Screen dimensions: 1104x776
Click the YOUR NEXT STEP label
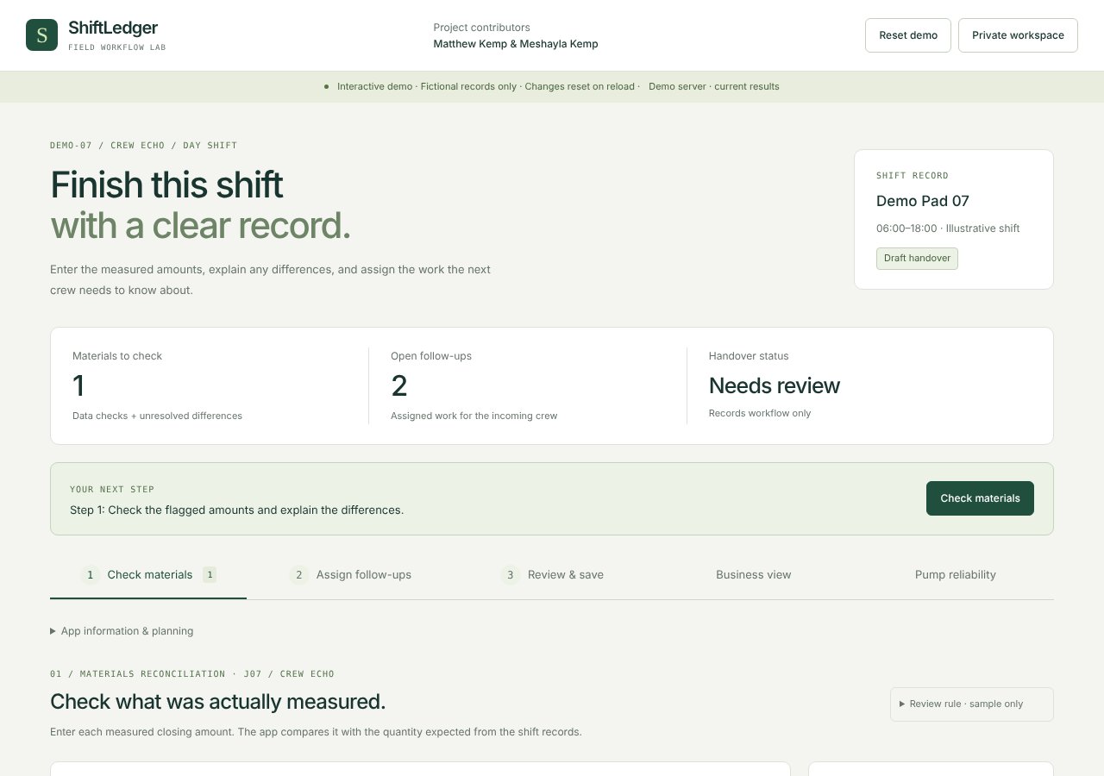[112, 490]
